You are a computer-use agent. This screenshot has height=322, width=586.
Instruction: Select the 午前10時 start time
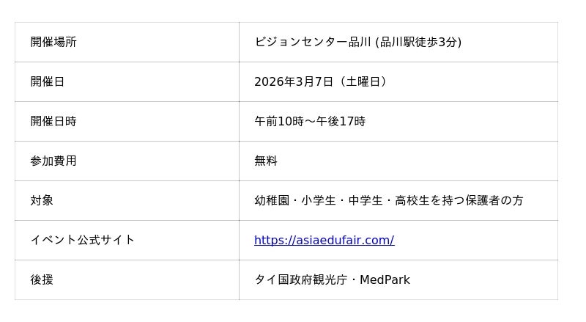[x=276, y=121]
